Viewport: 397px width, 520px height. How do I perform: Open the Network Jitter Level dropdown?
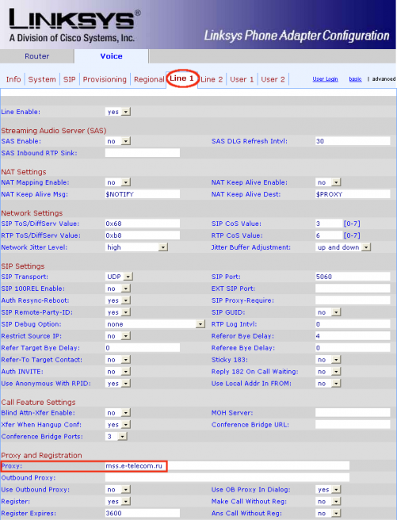[136, 247]
